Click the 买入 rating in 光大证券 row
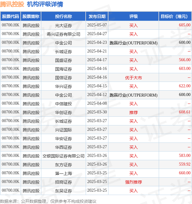192x204 pixels. coord(133,25)
